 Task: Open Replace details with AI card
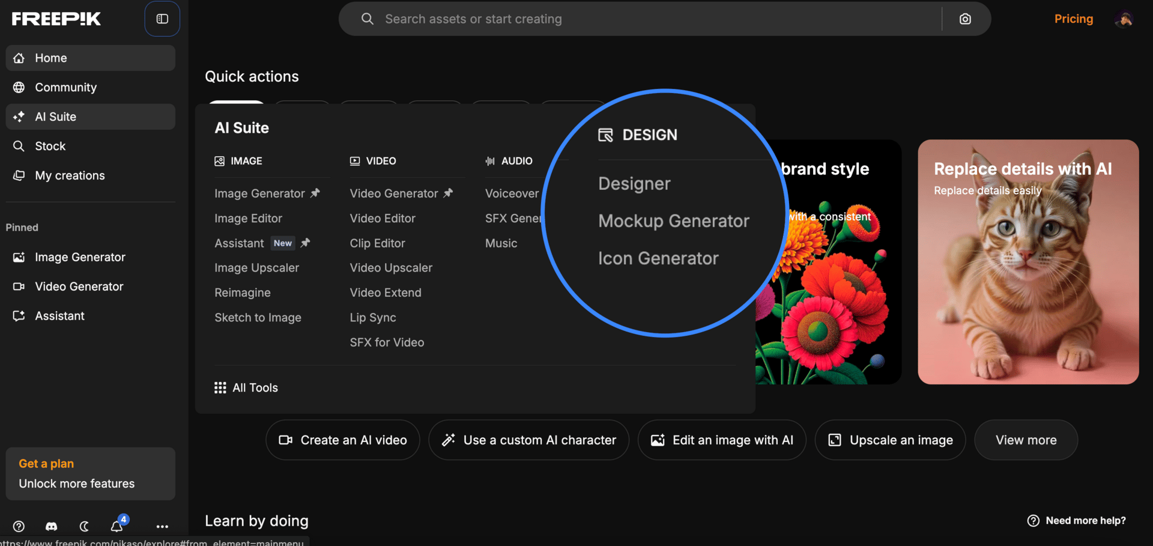[x=1028, y=262]
